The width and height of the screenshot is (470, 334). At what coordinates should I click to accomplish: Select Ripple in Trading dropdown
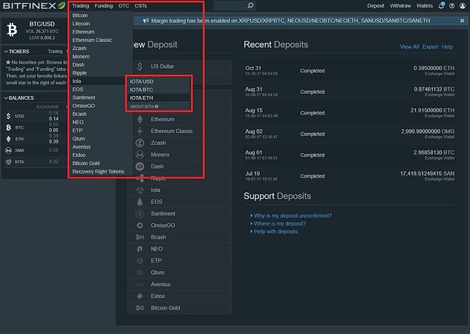pos(79,72)
